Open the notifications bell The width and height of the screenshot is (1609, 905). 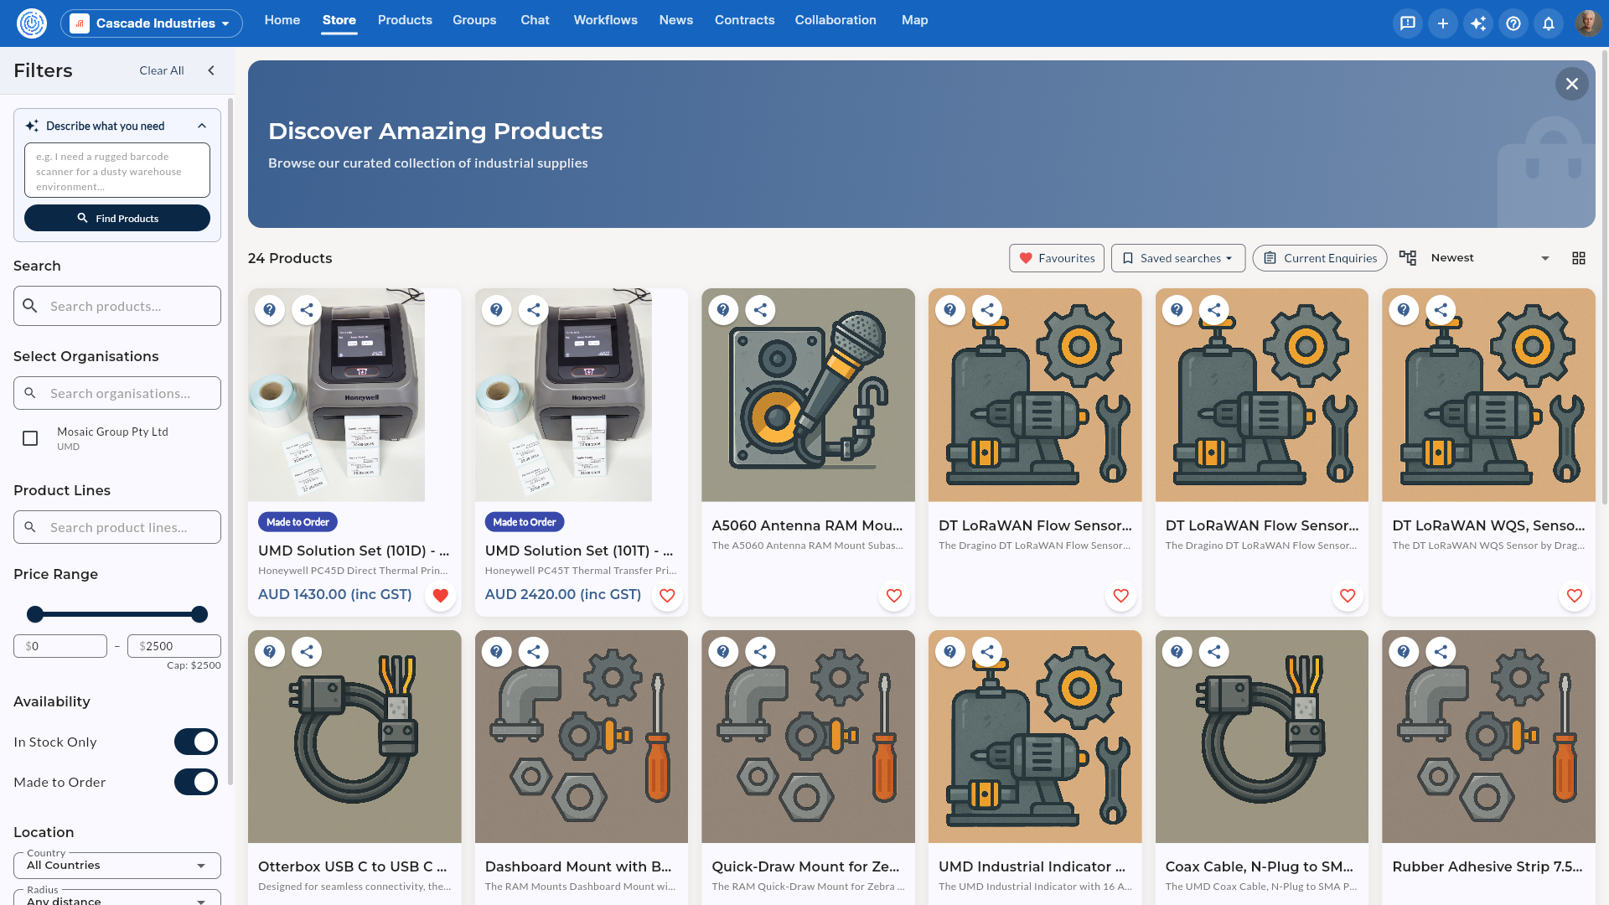[1549, 23]
